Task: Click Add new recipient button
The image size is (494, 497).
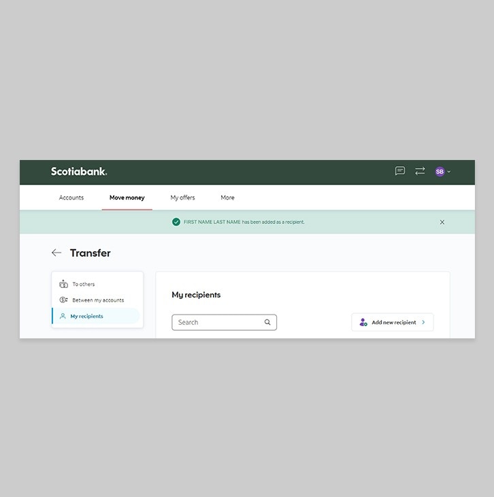Action: pos(393,322)
